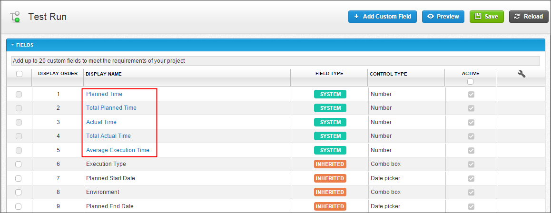Toggle the Active column header checkbox

pyautogui.click(x=471, y=81)
